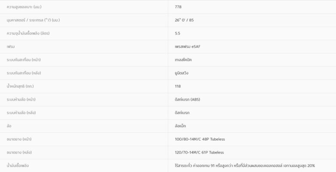The image size is (336, 172).
Task: Click the front tire size 100/80-14M/C 48P Tubeless
Action: pos(200,139)
